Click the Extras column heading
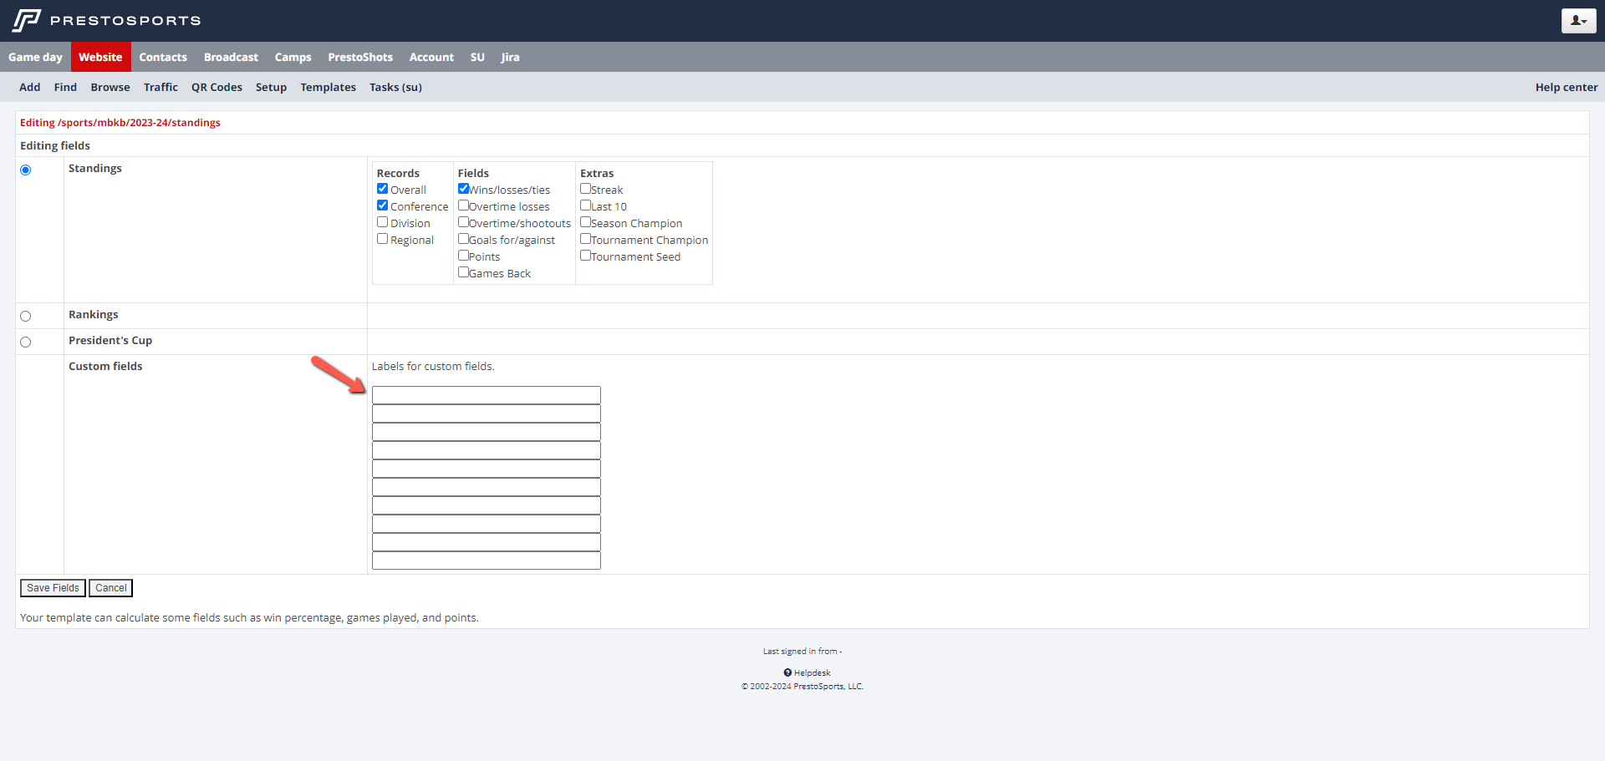Image resolution: width=1605 pixels, height=761 pixels. (597, 174)
